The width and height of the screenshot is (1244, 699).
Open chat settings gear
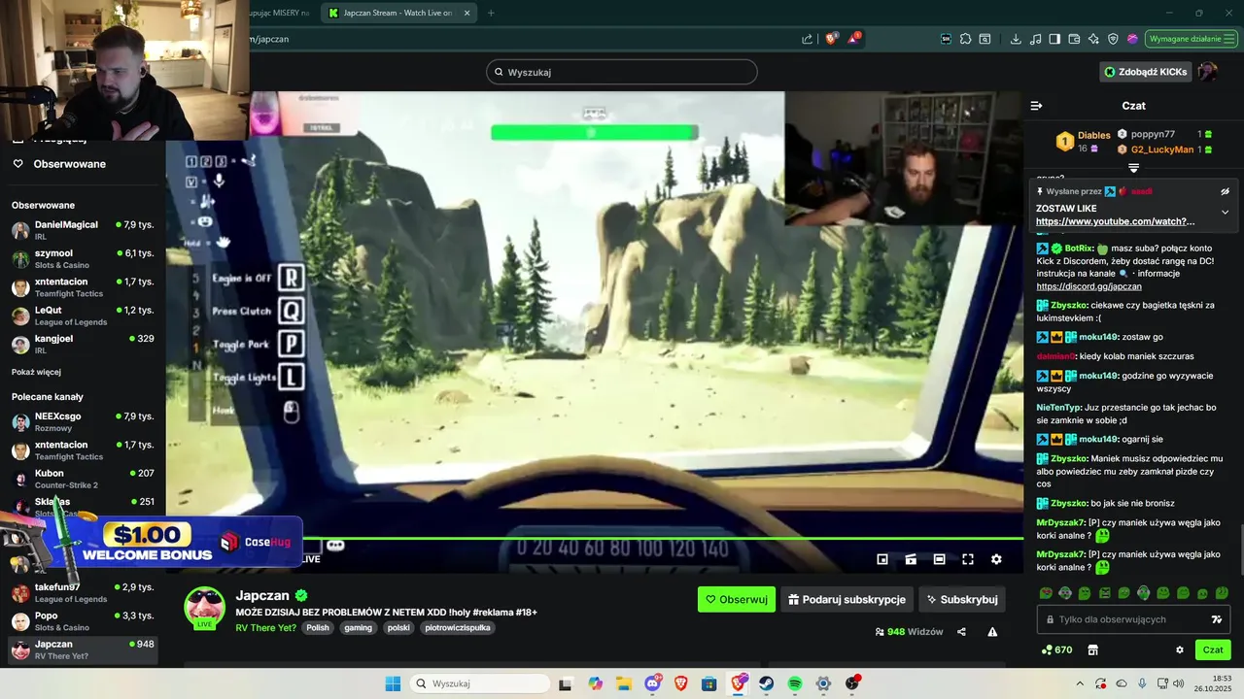1180,650
